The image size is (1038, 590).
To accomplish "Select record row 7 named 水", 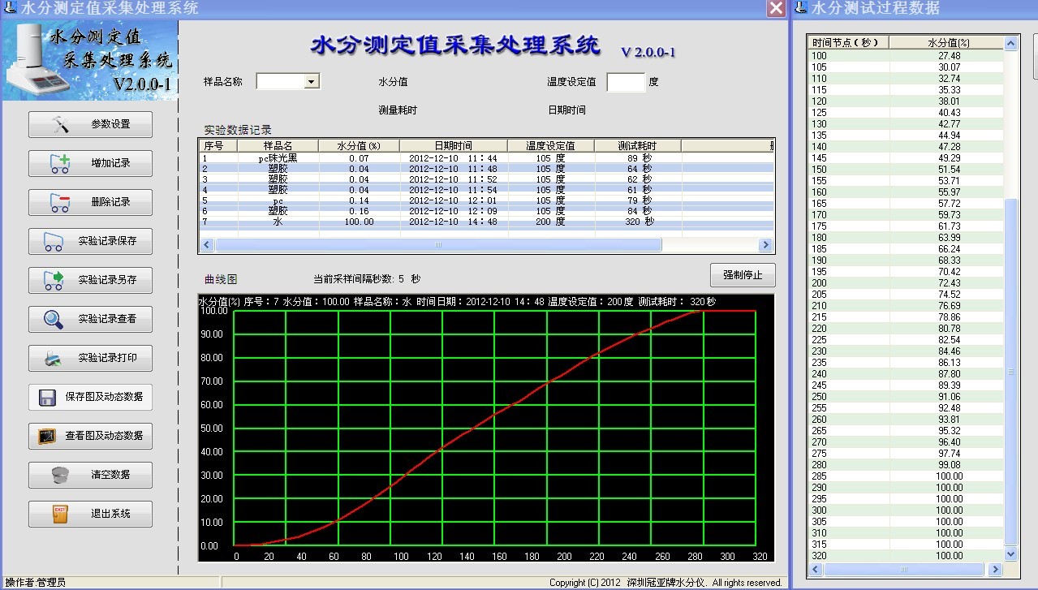I will tap(485, 222).
